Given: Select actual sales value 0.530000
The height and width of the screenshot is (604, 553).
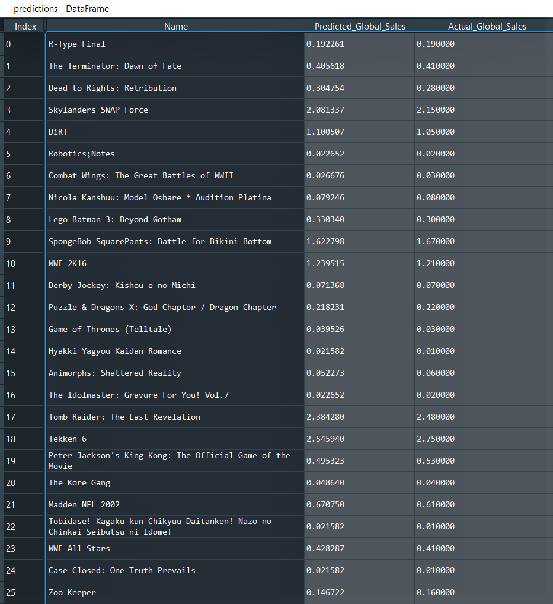Looking at the screenshot, I should point(484,461).
